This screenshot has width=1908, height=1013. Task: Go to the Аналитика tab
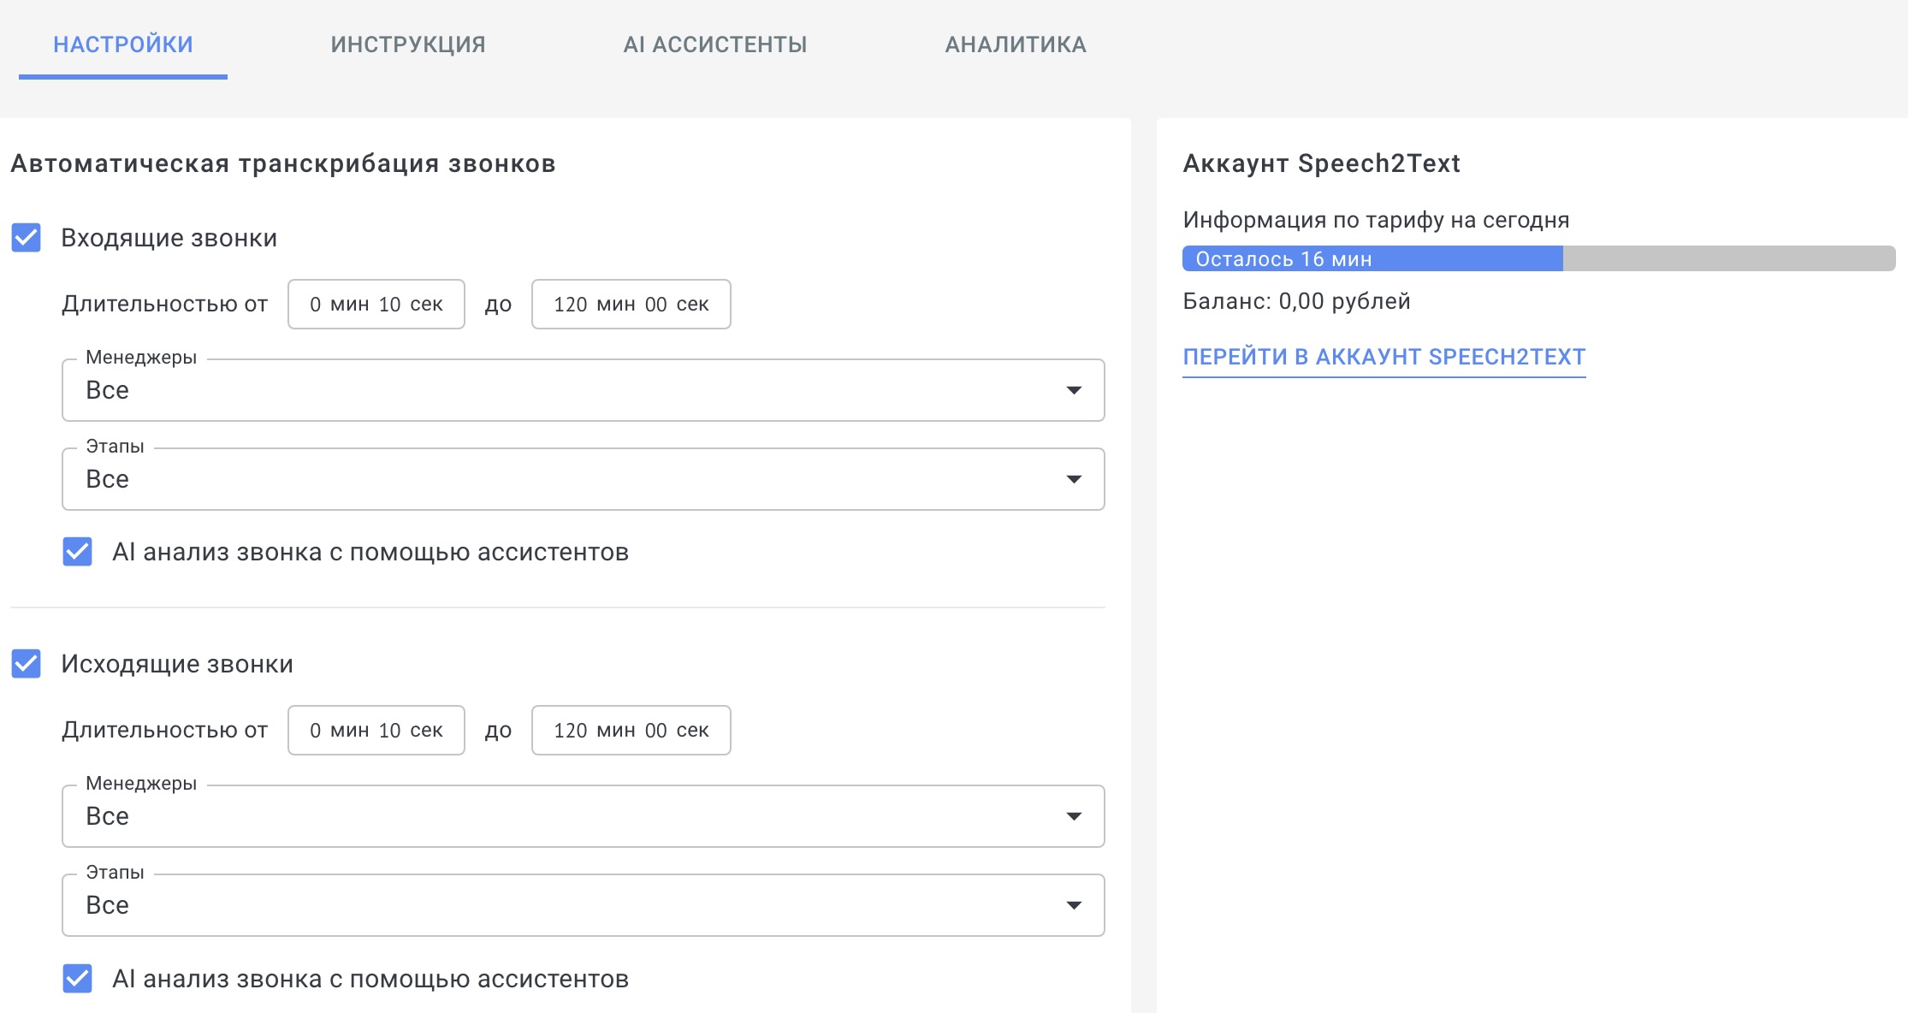pyautogui.click(x=1016, y=44)
